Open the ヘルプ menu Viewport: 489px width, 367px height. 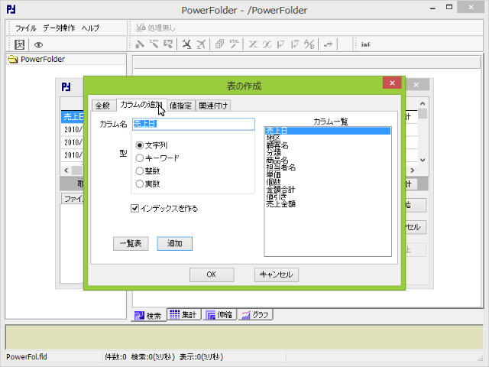coord(90,28)
